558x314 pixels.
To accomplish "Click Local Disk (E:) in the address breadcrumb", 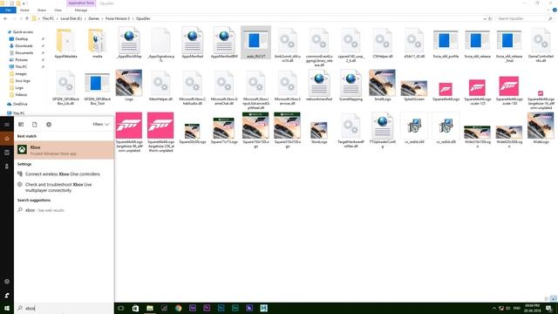I will [x=71, y=18].
